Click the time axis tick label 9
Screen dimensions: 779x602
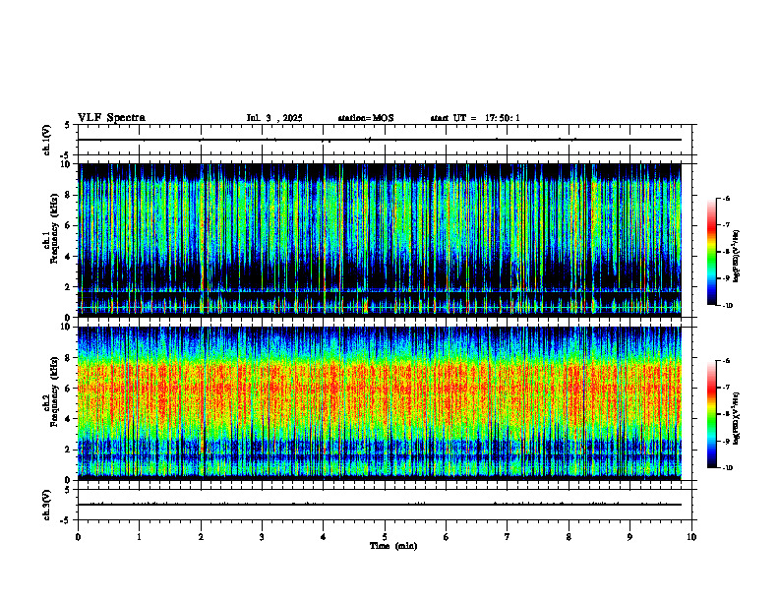coord(629,537)
